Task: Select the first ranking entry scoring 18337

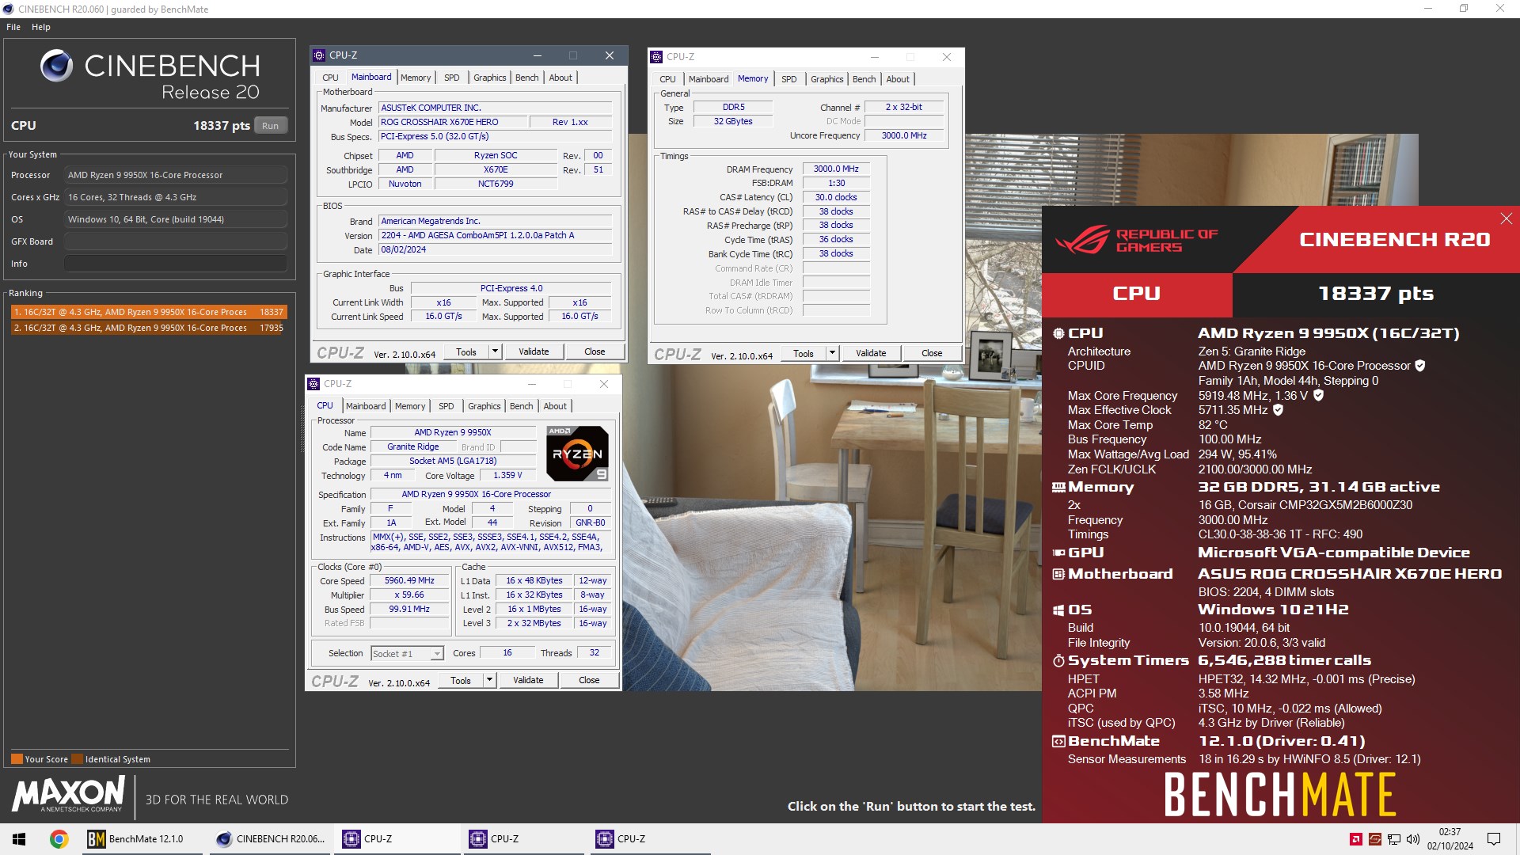Action: (x=148, y=312)
